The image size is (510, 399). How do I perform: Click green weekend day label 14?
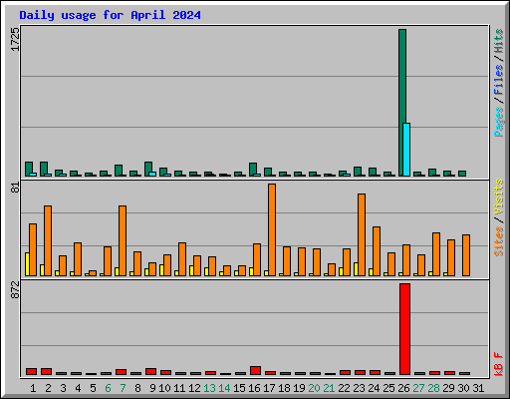click(224, 388)
